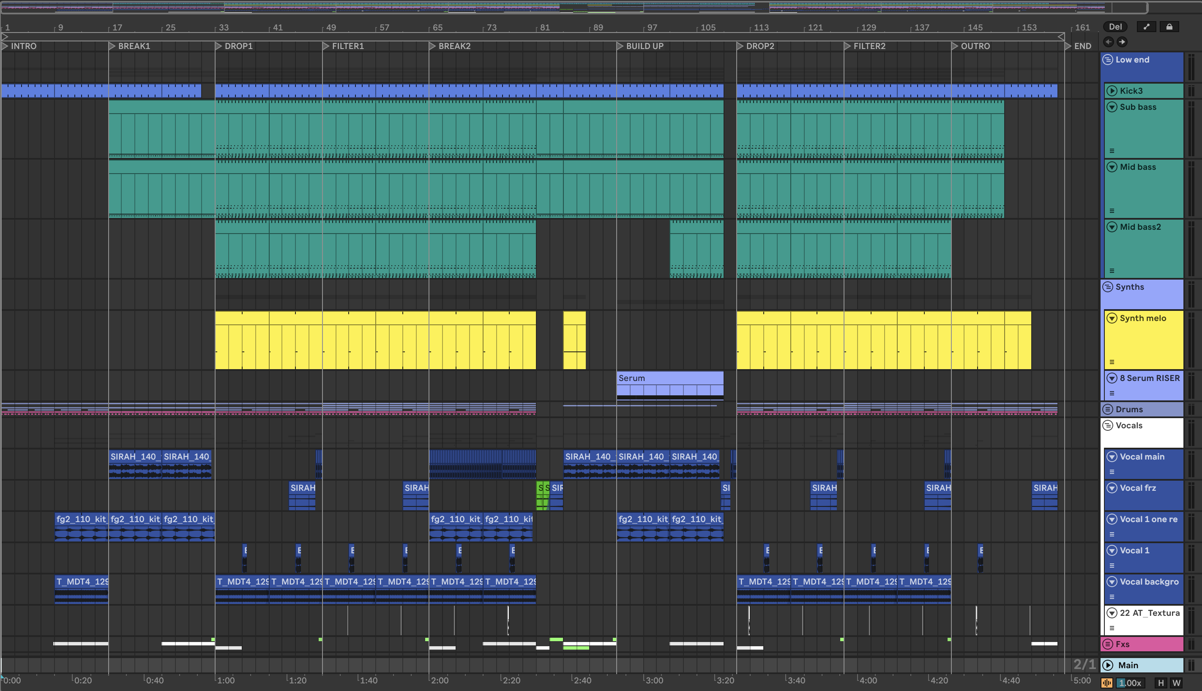Collapse the Synth melo track
The image size is (1202, 691).
(x=1112, y=318)
